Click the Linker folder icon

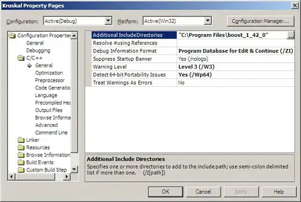[21, 140]
